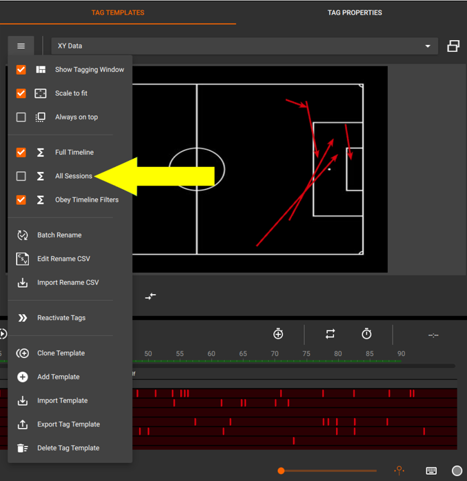The image size is (467, 481).
Task: Click the football pitch tagging area
Action: coord(260,169)
